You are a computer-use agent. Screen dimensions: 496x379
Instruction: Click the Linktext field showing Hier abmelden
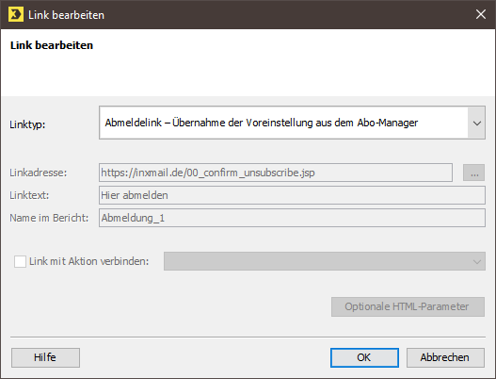click(292, 195)
